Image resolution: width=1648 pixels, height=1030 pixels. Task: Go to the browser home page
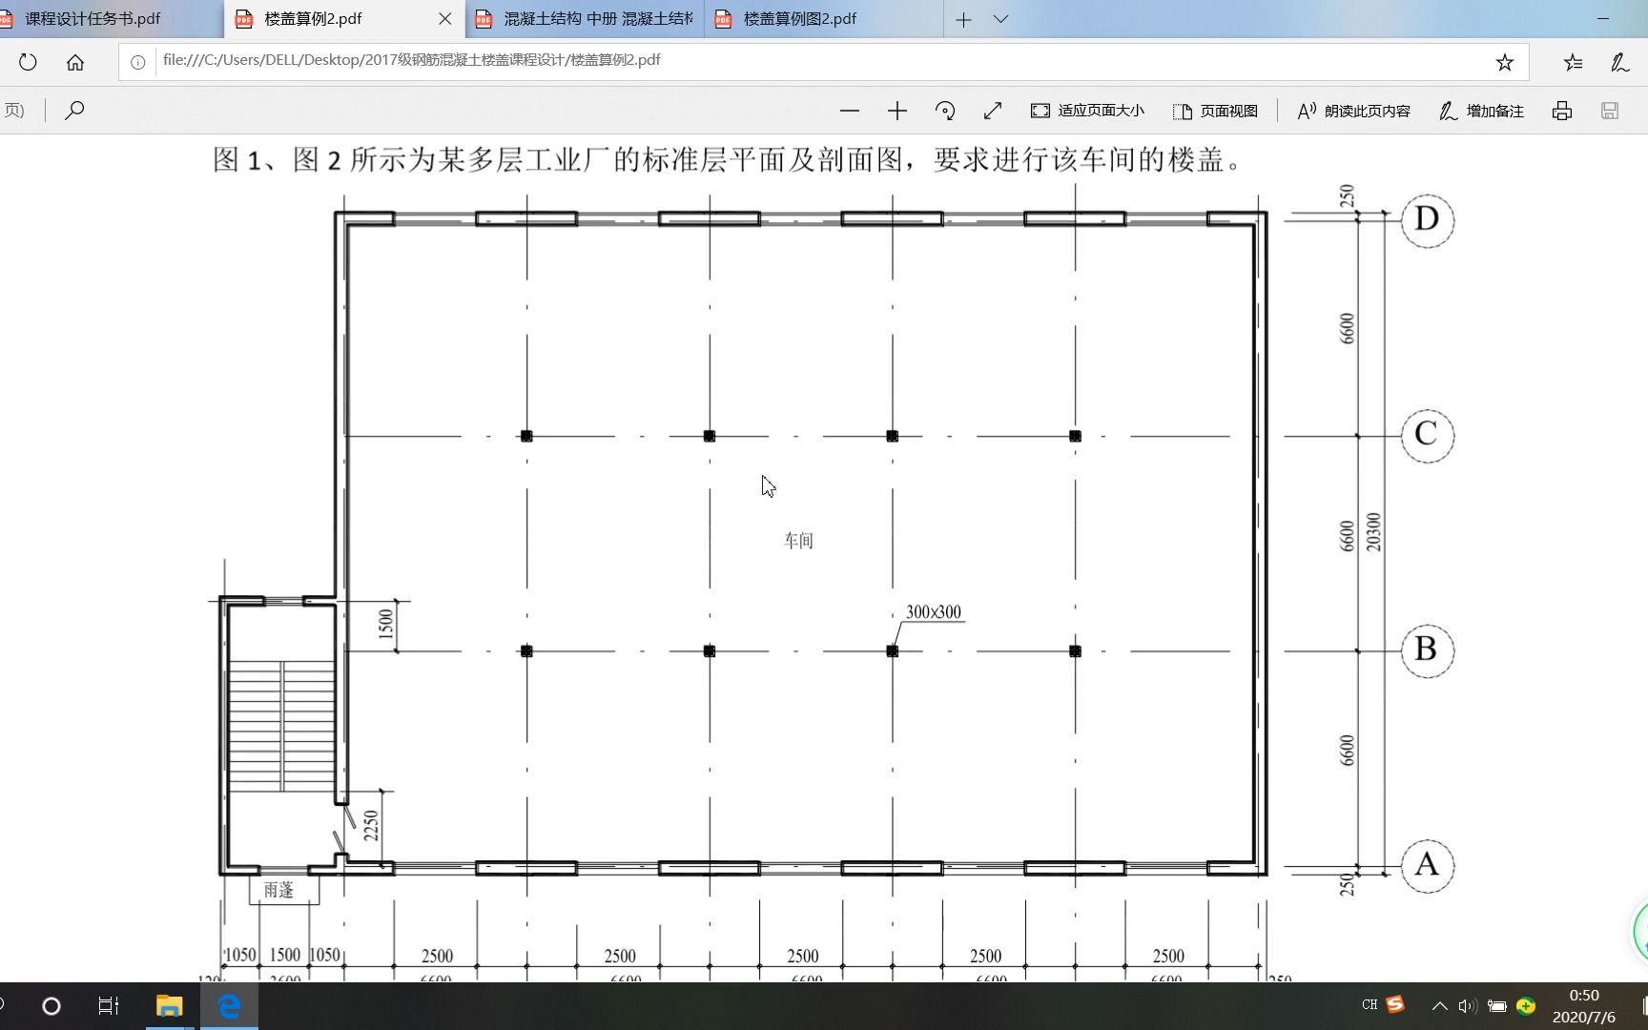(75, 62)
